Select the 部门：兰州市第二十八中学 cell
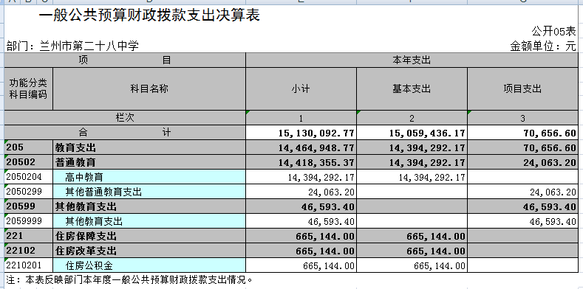This screenshot has height=289, width=583. click(x=73, y=46)
